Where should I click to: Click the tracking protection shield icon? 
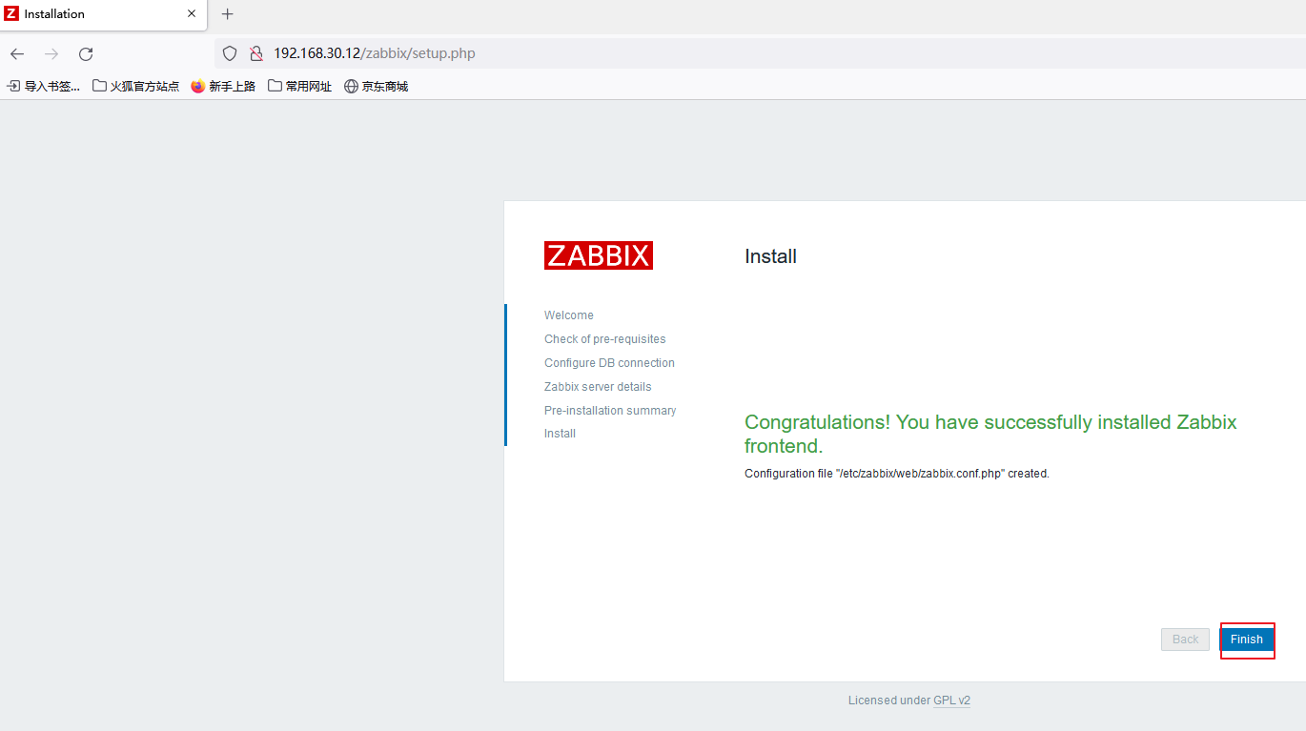tap(230, 53)
